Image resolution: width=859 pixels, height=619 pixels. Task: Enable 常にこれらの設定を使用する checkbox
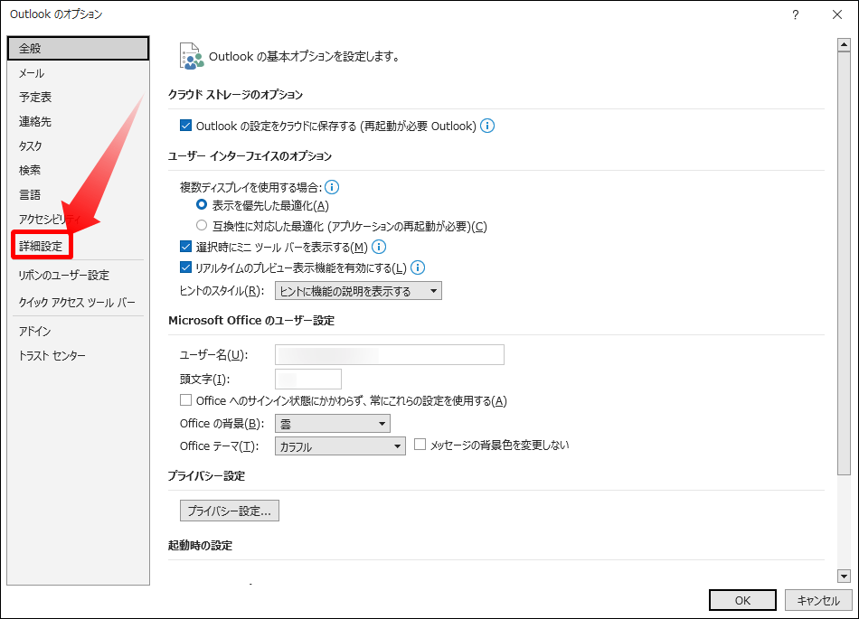click(x=185, y=400)
